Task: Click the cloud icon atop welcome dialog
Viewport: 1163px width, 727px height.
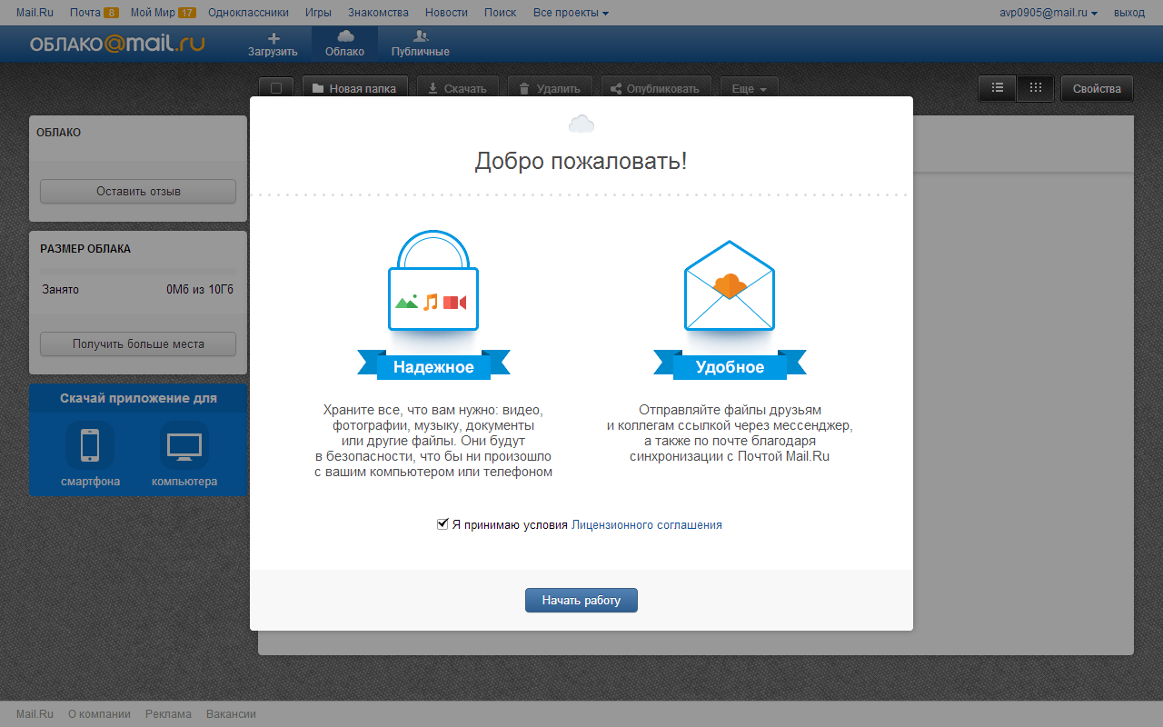Action: coord(581,124)
